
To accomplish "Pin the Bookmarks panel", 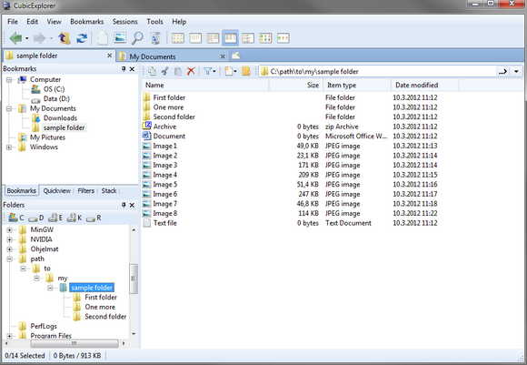I will (x=124, y=68).
